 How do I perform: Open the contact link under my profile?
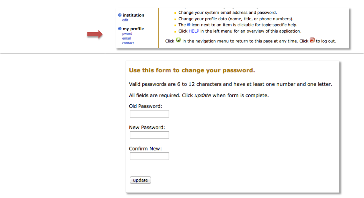tap(128, 43)
